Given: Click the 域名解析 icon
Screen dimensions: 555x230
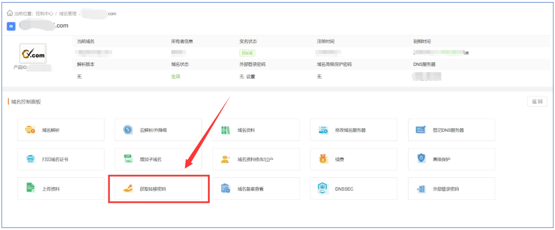Looking at the screenshot, I should (x=30, y=130).
